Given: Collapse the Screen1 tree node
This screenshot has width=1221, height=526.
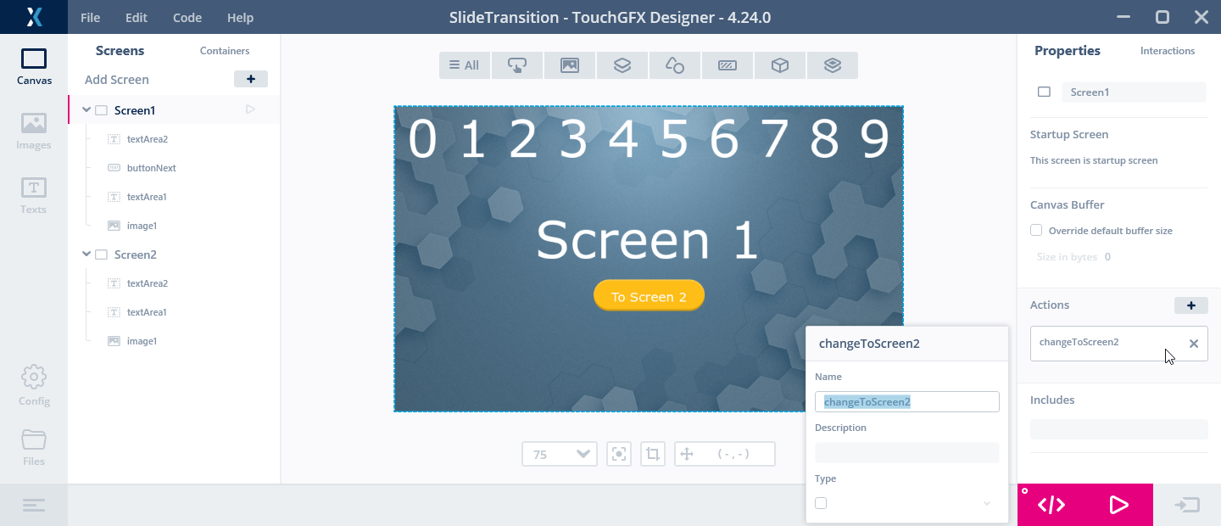Looking at the screenshot, I should coord(86,110).
